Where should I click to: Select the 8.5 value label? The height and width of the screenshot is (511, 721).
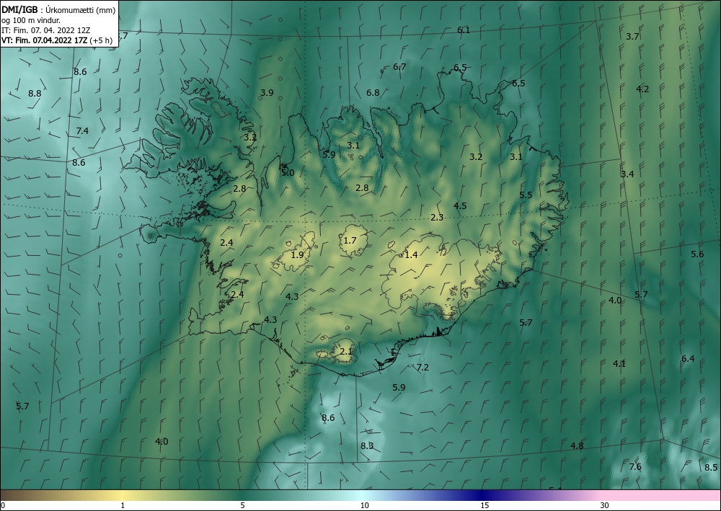[x=711, y=468]
